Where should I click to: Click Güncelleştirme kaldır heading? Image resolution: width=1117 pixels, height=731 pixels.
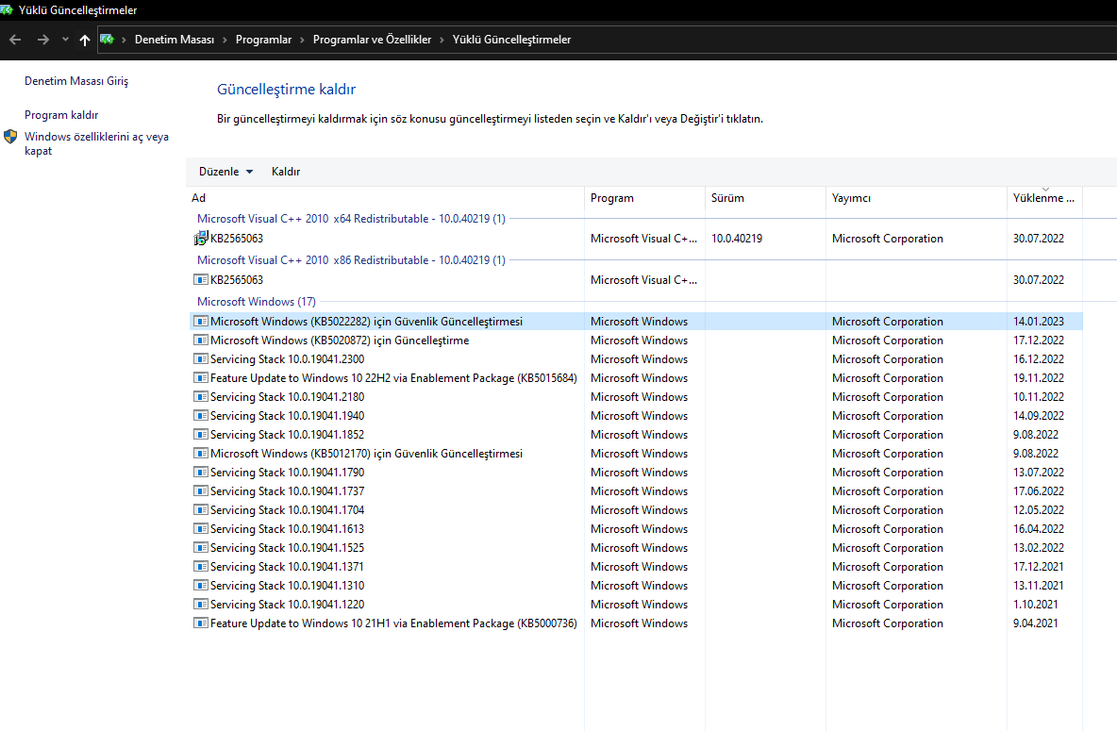[x=287, y=89]
